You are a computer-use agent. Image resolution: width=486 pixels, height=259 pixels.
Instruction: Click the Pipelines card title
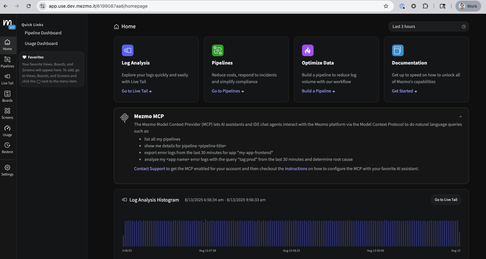[222, 63]
